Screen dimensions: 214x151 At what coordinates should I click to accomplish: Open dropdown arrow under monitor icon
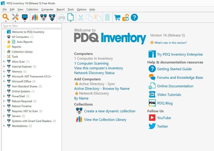click(x=25, y=21)
